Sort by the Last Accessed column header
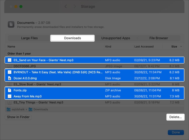The width and height of the screenshot is (189, 140). click(x=144, y=46)
